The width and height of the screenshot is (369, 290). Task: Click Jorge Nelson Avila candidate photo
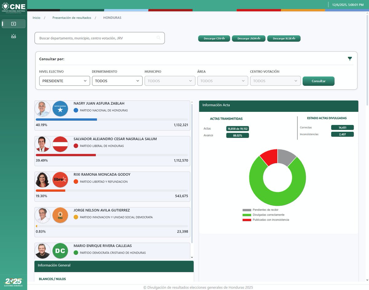[x=43, y=215]
